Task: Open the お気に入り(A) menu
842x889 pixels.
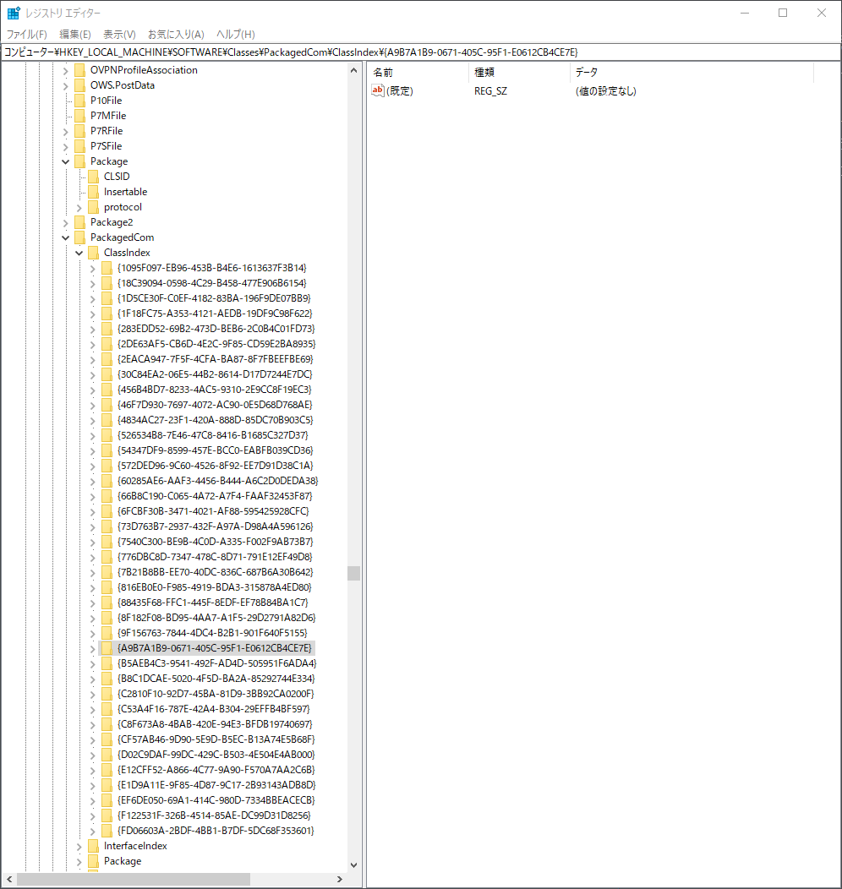Action: [176, 35]
